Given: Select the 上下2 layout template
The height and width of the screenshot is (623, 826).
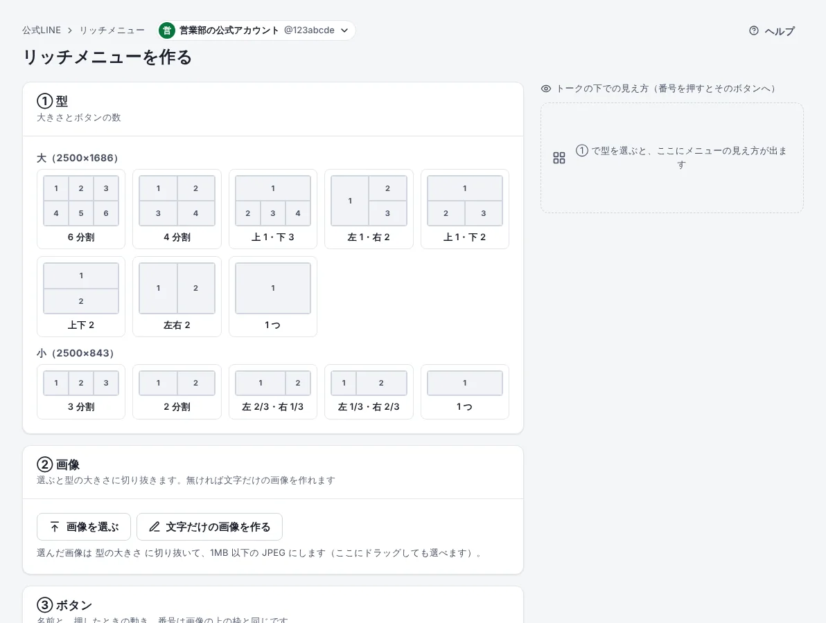Looking at the screenshot, I should (x=81, y=297).
